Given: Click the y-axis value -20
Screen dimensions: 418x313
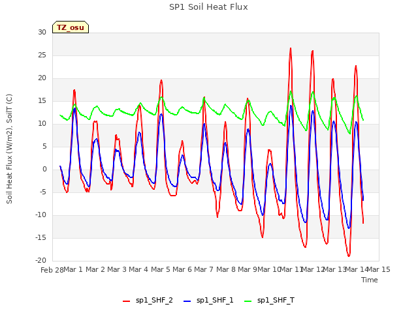Looking at the screenshot, I should (40, 260).
